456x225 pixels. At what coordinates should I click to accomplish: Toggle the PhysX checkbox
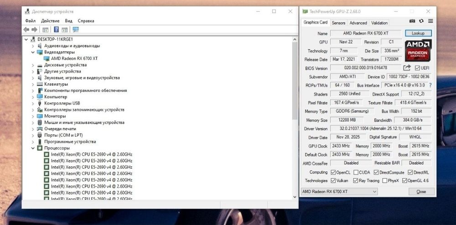[x=385, y=180]
